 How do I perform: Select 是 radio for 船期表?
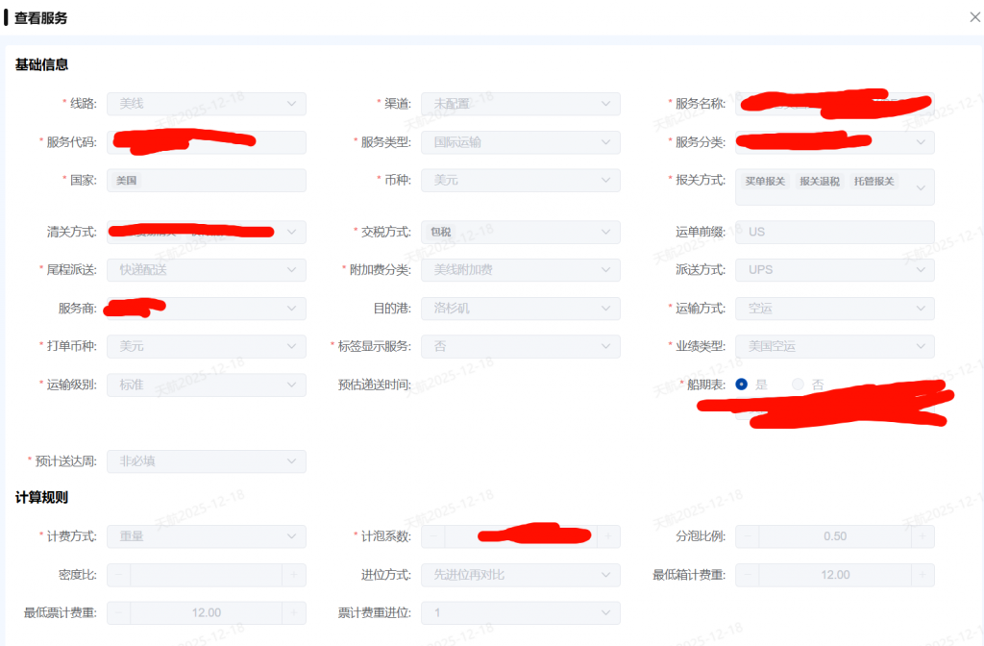tap(742, 385)
